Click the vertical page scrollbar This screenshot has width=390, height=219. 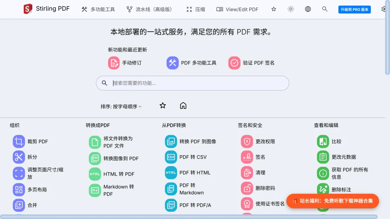coord(387,37)
